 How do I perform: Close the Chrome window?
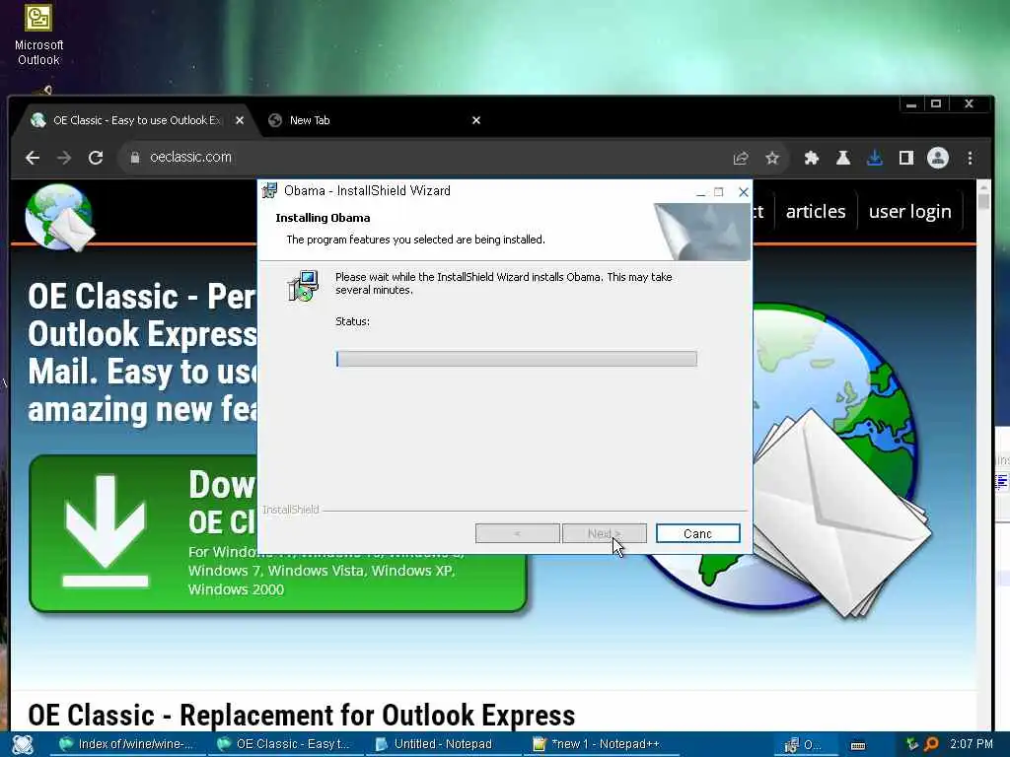point(969,104)
